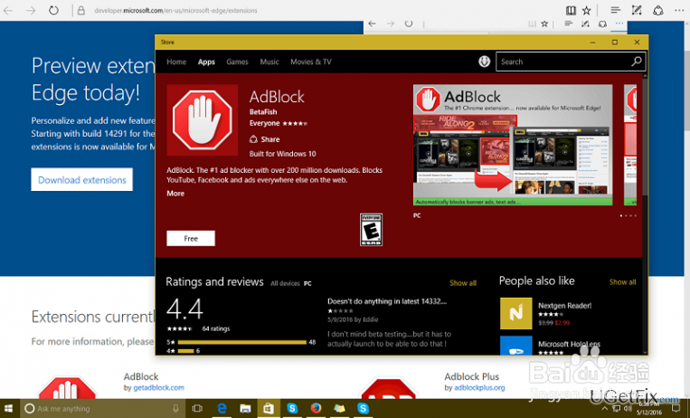690x418 pixels.
Task: Open Edge reading view icon
Action: 571,11
